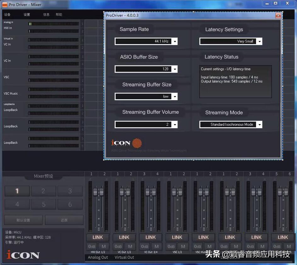This screenshot has height=265, width=297.
Task: Close the ProDriver 4.0.0.3 dialog
Action: click(278, 15)
